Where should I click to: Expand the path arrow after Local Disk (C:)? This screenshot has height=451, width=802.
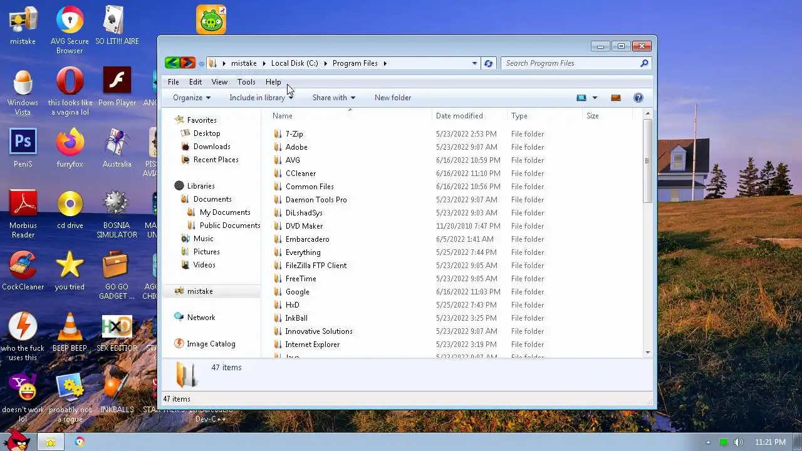pos(325,63)
